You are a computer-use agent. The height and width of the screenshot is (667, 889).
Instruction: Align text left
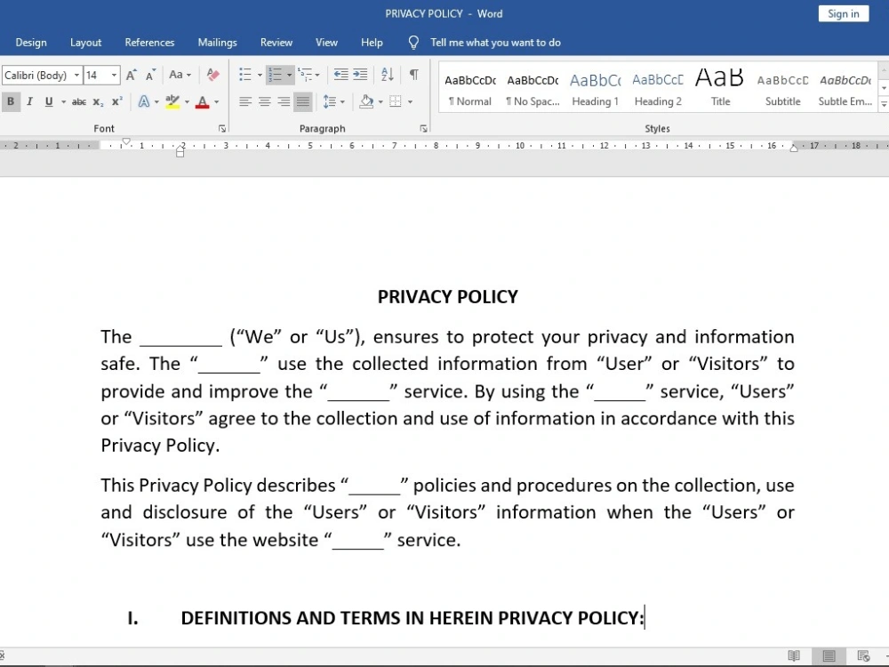pos(245,102)
